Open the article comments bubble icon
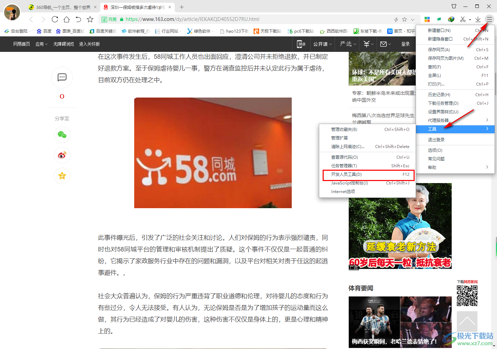This screenshot has width=497, height=349. pyautogui.click(x=62, y=77)
